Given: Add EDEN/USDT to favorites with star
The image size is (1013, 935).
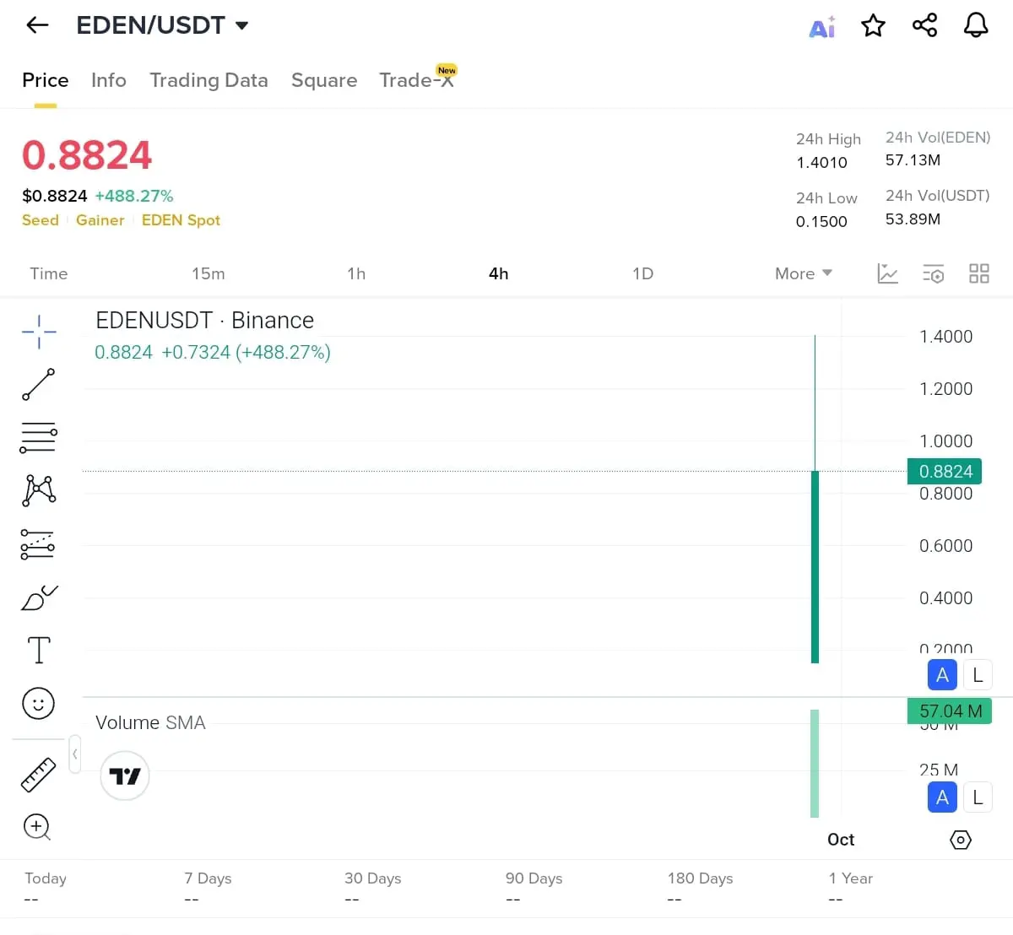Looking at the screenshot, I should click(873, 25).
